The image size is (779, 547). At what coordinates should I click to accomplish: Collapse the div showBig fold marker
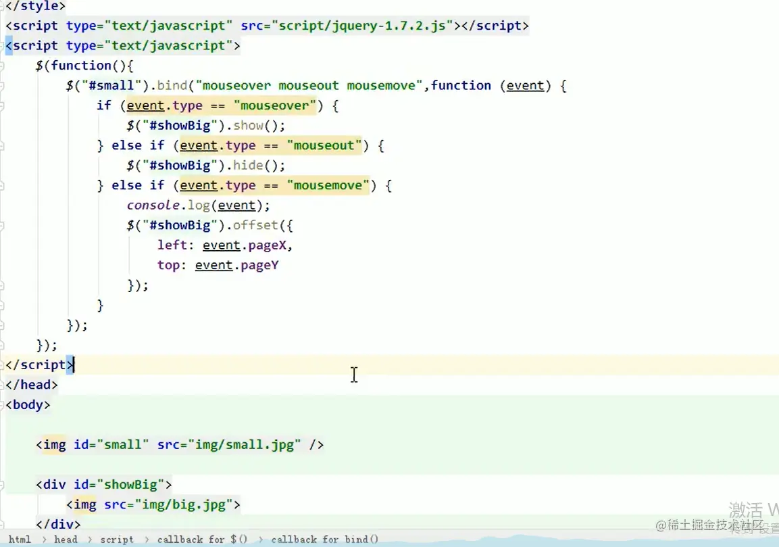(1, 484)
